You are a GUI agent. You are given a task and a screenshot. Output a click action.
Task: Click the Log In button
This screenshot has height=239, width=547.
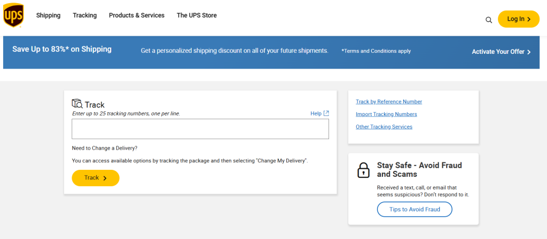[x=518, y=19]
